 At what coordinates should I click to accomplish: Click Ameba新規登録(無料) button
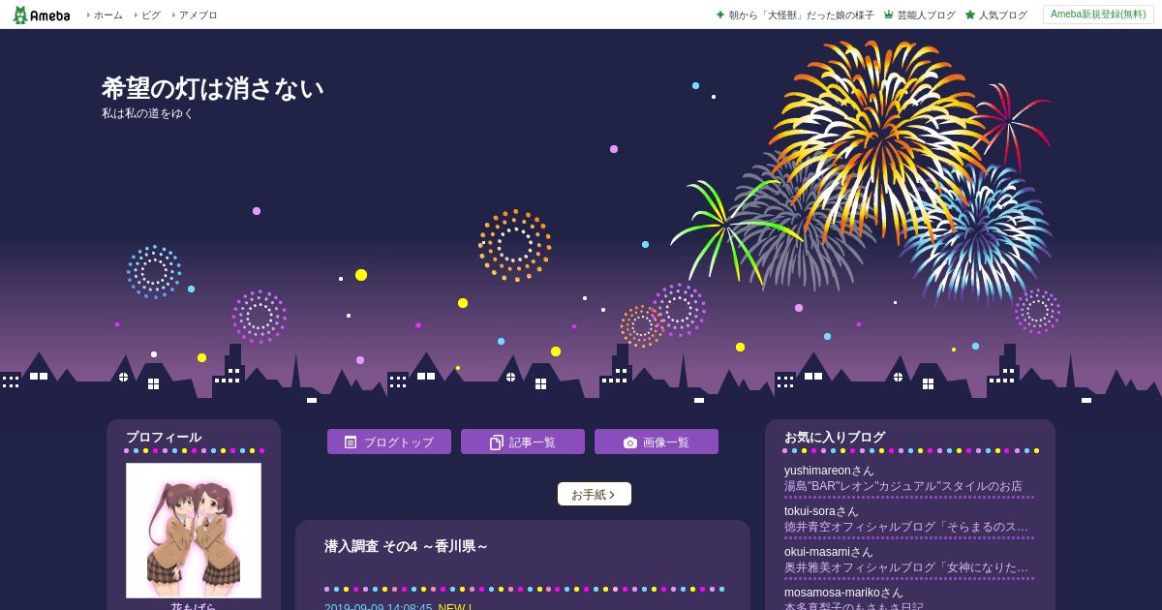point(1098,15)
